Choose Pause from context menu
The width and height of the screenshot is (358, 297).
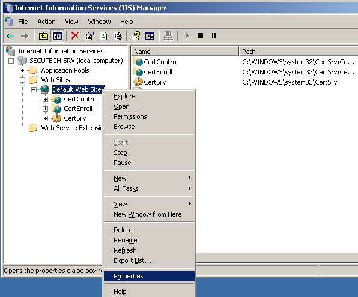pos(150,163)
